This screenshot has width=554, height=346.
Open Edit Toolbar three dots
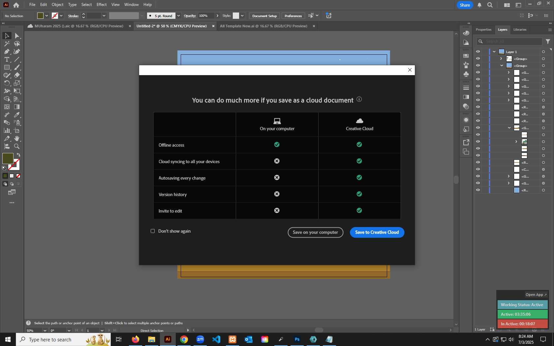tap(12, 203)
